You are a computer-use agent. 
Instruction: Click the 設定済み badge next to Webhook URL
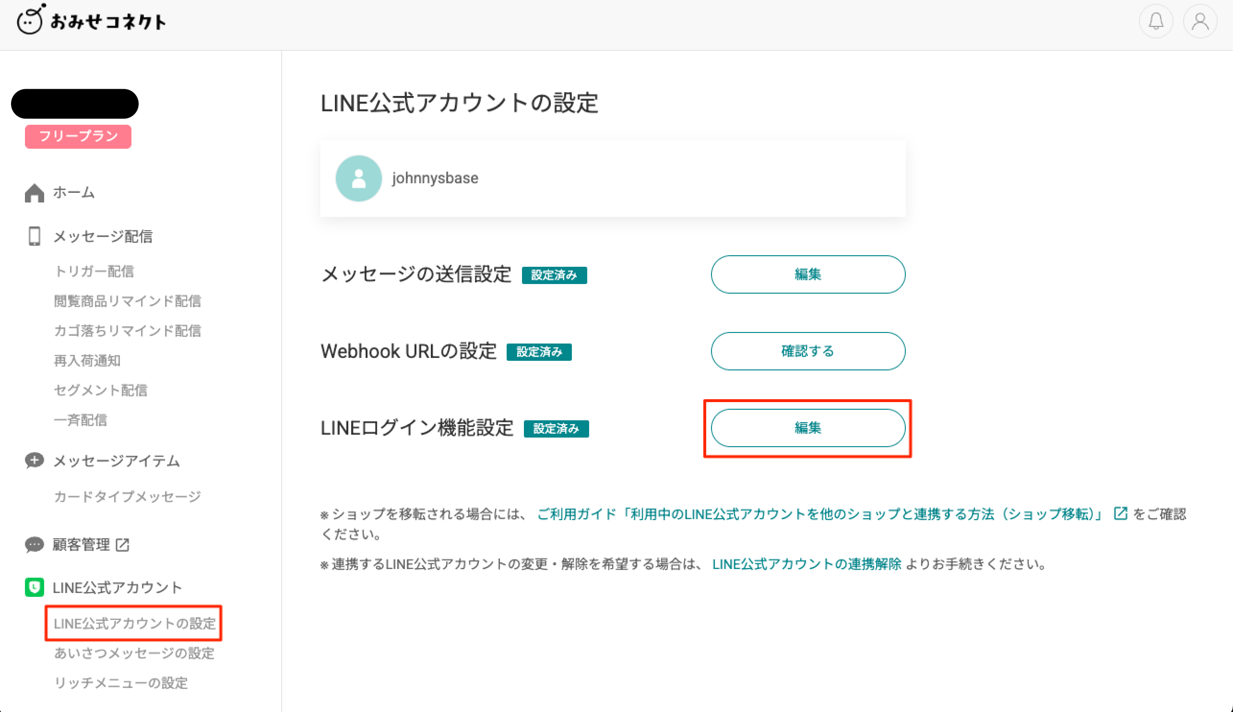click(x=539, y=352)
